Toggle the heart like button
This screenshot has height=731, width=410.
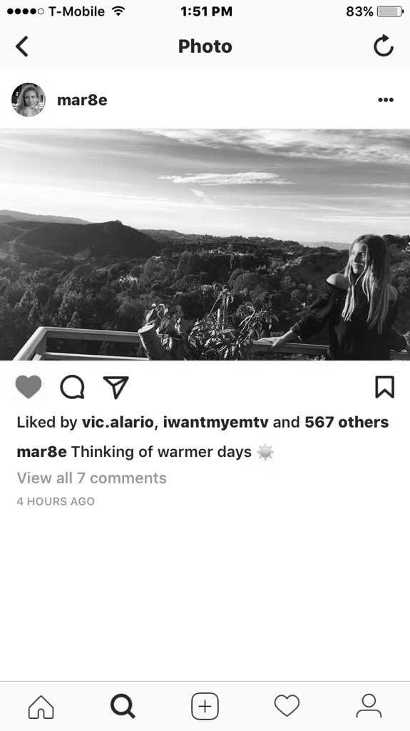[x=29, y=387]
